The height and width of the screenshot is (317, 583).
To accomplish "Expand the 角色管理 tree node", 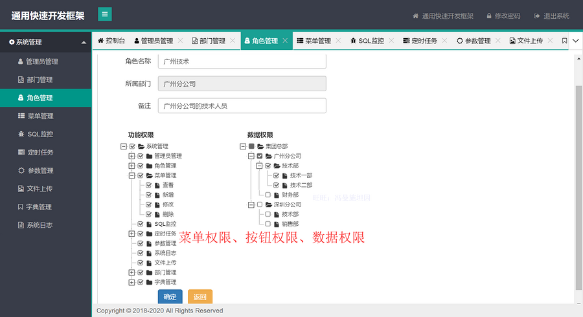I will 131,166.
